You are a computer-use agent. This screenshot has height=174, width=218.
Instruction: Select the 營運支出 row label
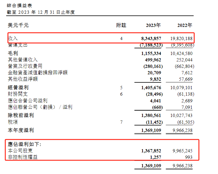pos(18,45)
